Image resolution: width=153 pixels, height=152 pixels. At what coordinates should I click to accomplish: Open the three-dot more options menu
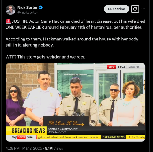(143, 9)
